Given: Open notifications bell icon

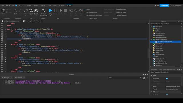Looking at the screenshot, I should [x=158, y=5].
